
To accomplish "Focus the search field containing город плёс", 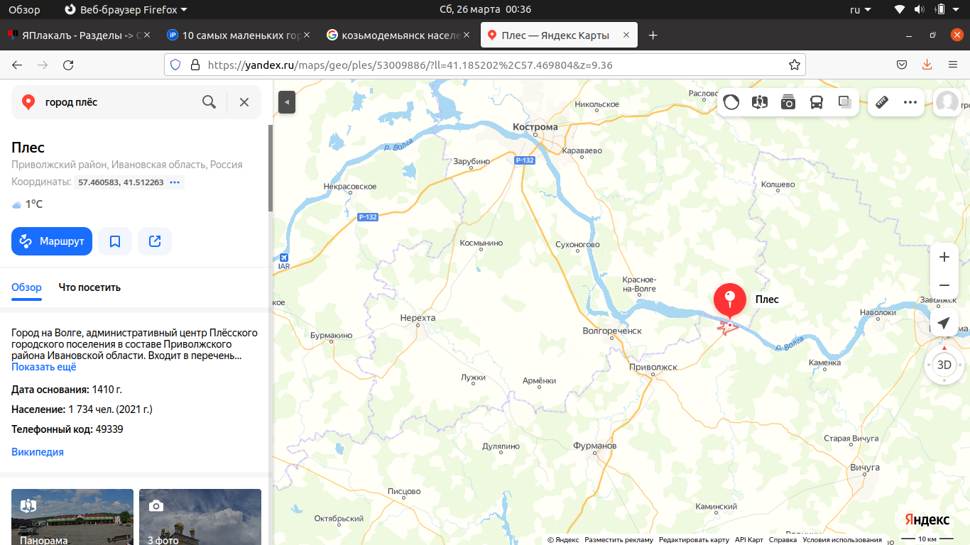I will [x=117, y=102].
